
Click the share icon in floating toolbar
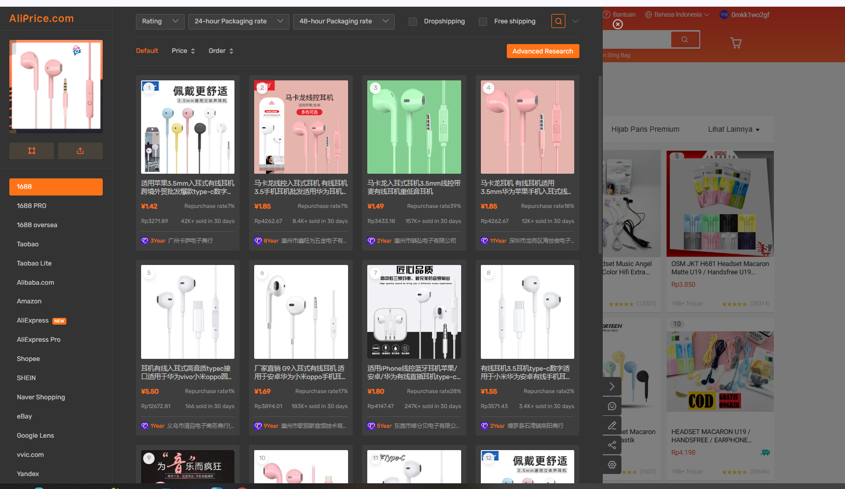[612, 445]
